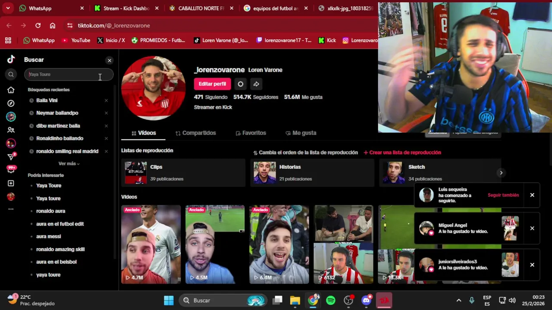
Task: Click the browser home icon
Action: (53, 25)
